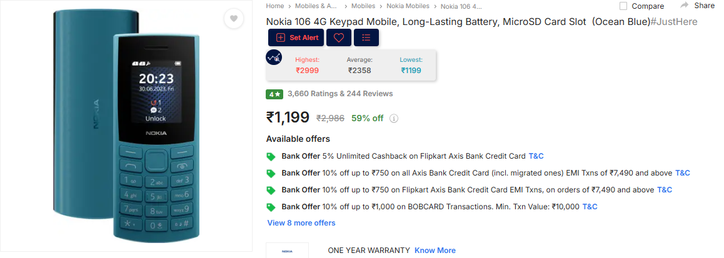Open Nokia Mobiles breadcrumb link
The image size is (724, 258).
(408, 6)
